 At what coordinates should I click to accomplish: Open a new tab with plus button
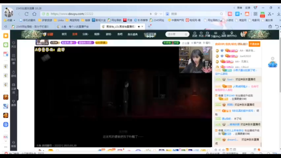149,27
